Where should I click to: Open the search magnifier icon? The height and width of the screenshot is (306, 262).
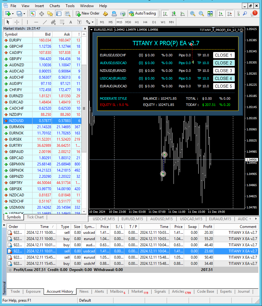pyautogui.click(x=245, y=14)
